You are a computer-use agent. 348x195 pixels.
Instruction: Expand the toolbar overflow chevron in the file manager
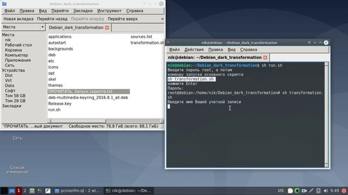163,19
